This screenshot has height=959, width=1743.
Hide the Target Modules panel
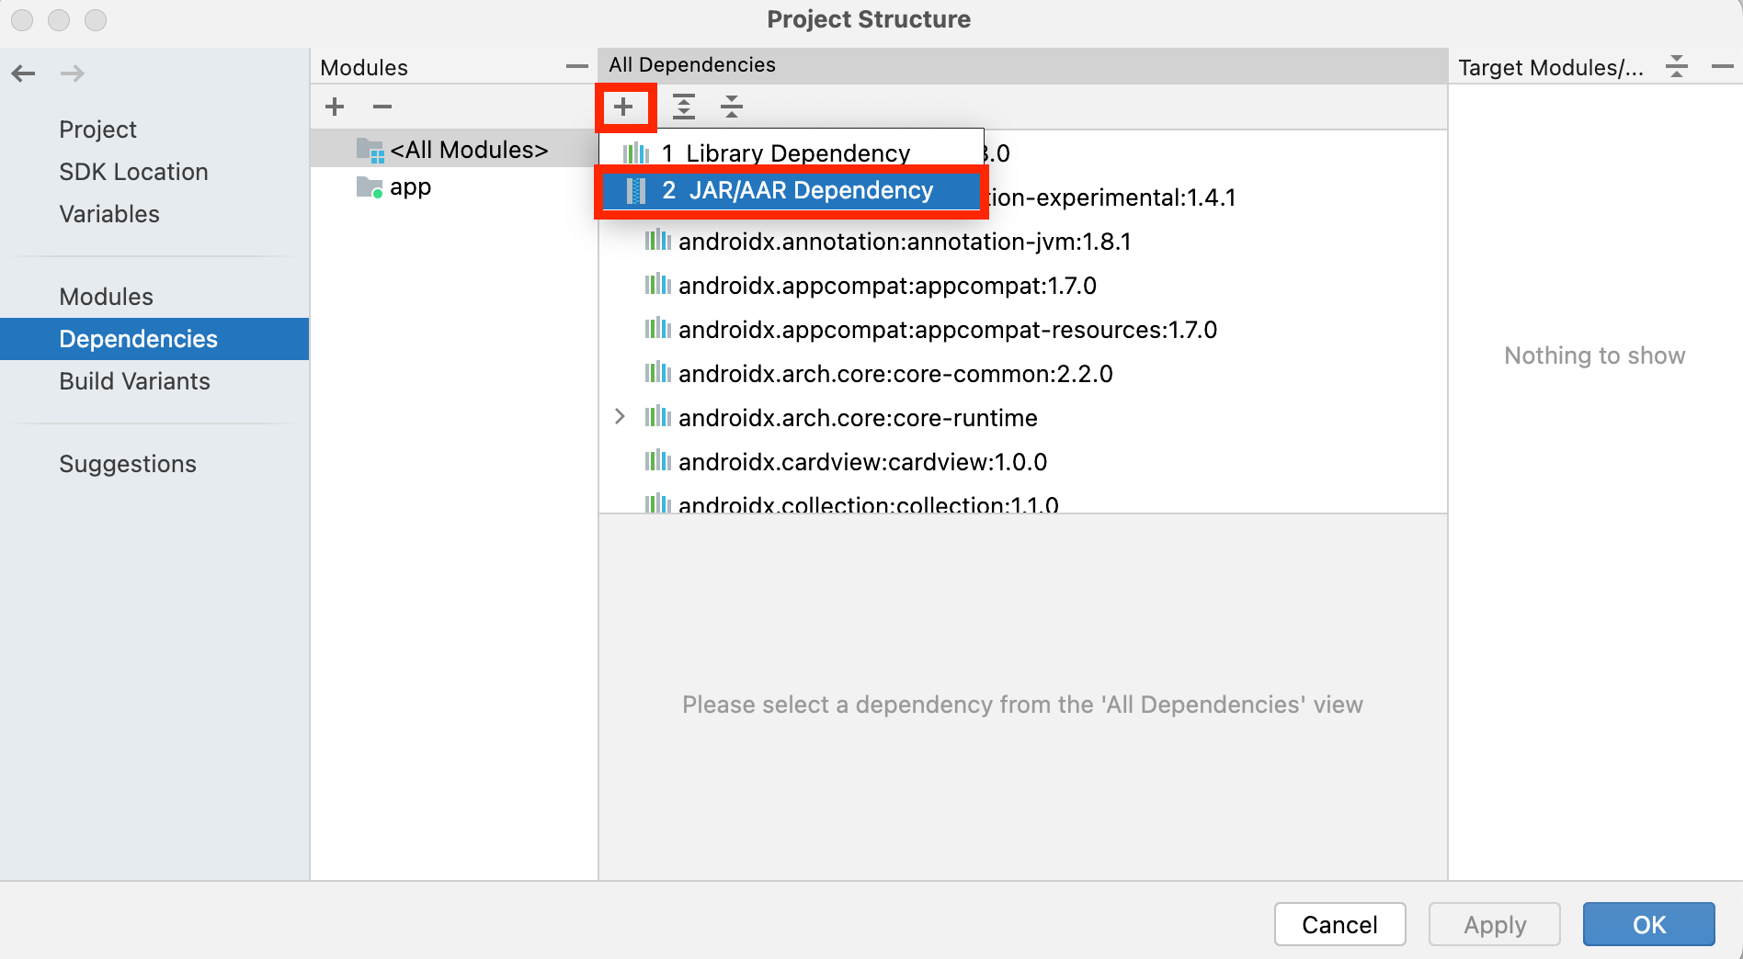(1722, 67)
